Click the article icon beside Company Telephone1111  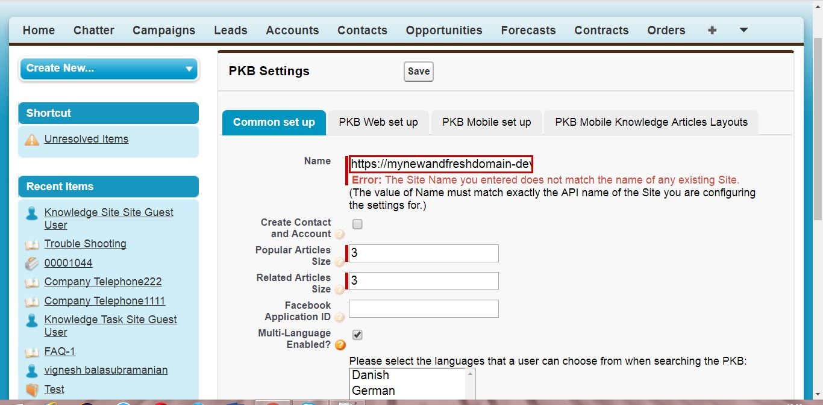point(32,301)
